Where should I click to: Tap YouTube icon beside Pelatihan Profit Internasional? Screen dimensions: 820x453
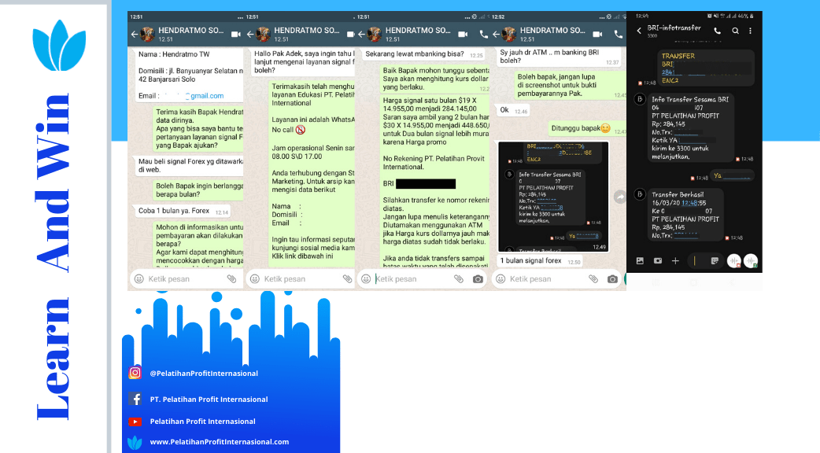click(135, 422)
